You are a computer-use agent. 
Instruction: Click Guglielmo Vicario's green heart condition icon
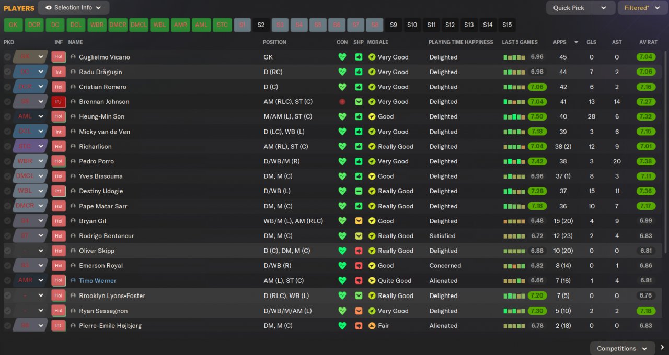click(342, 57)
